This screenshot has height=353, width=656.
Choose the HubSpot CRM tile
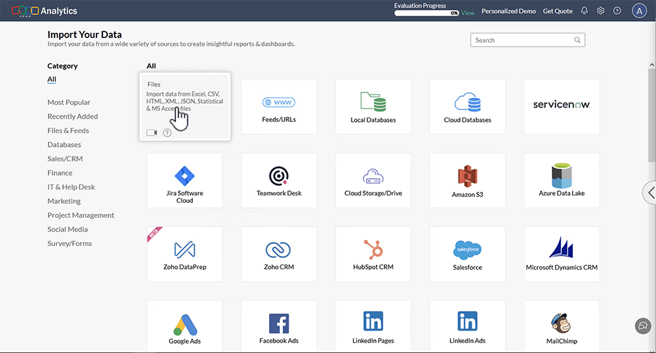[373, 254]
